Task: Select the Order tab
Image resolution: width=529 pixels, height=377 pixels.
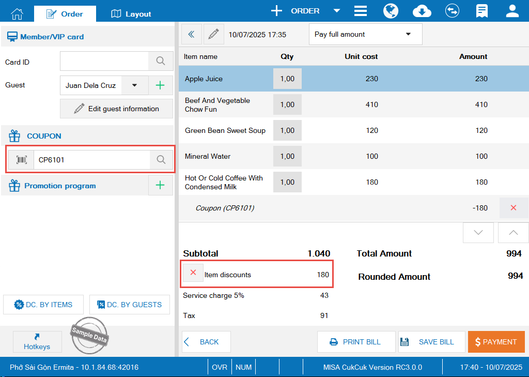Action: 65,14
